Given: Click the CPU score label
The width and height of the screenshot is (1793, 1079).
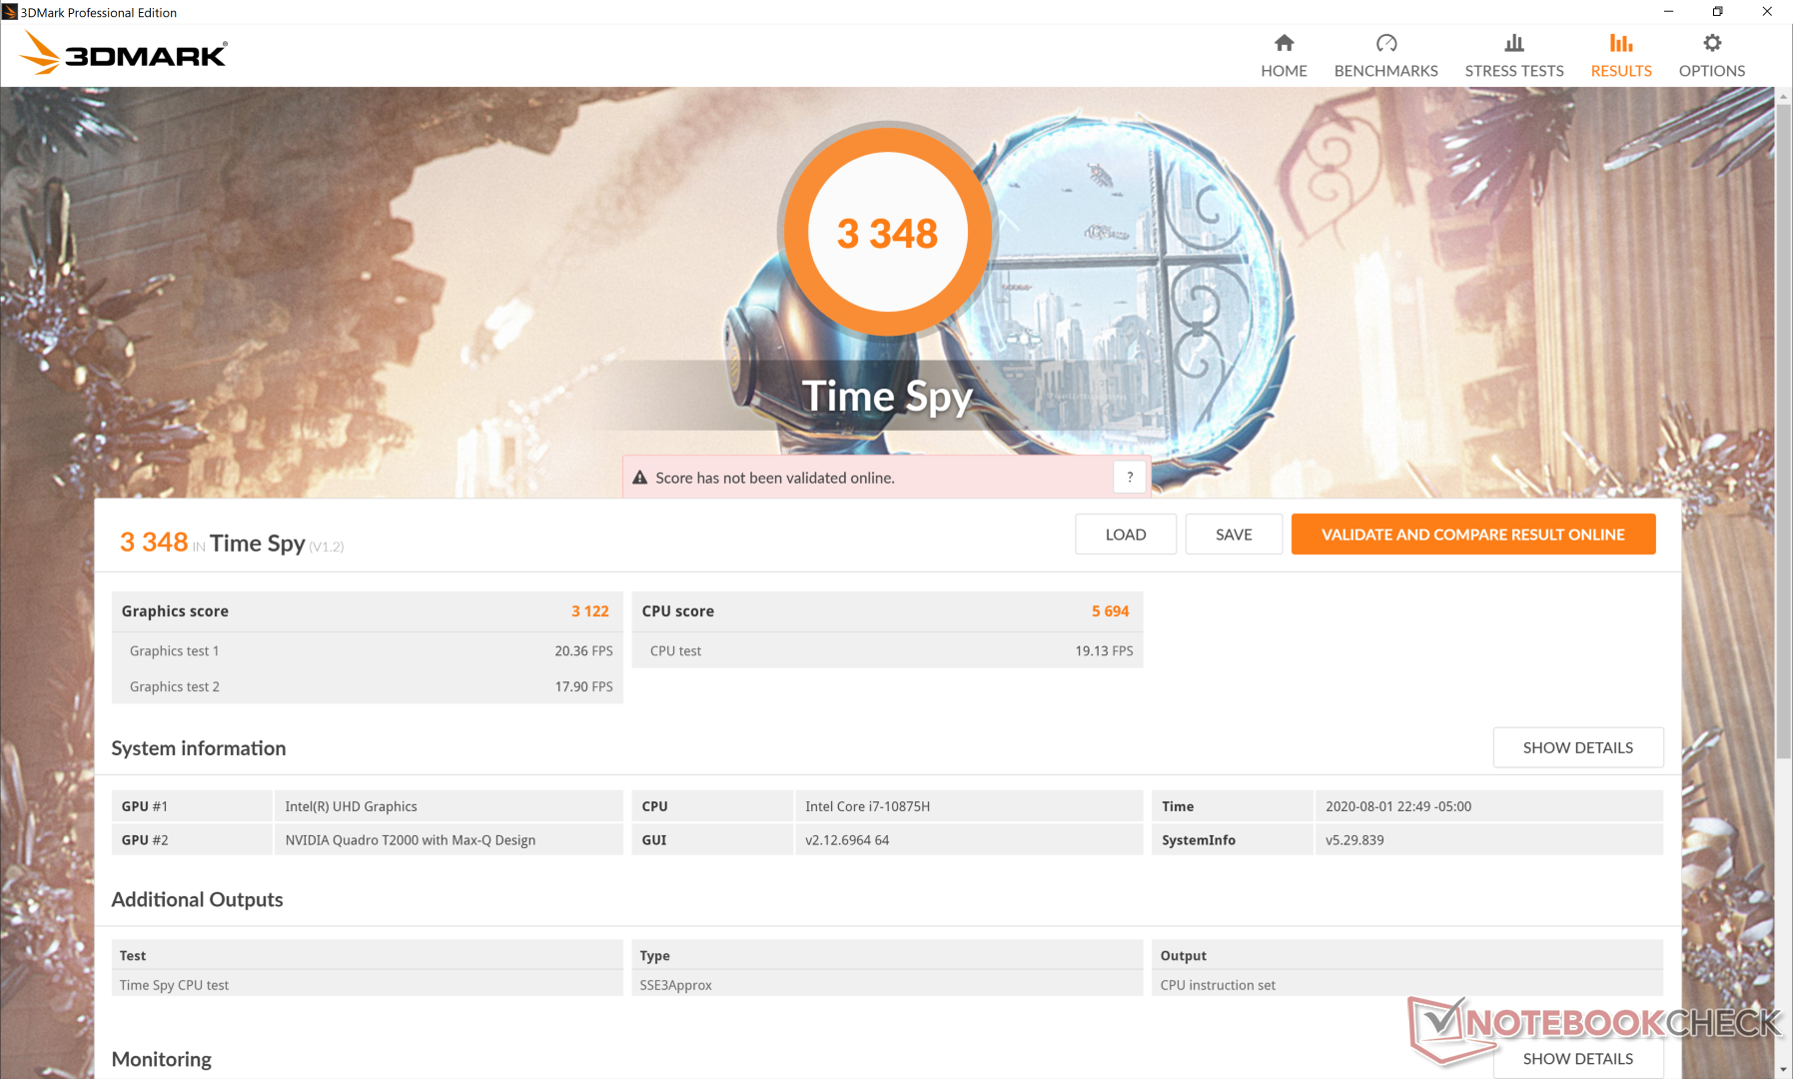Looking at the screenshot, I should 678,611.
